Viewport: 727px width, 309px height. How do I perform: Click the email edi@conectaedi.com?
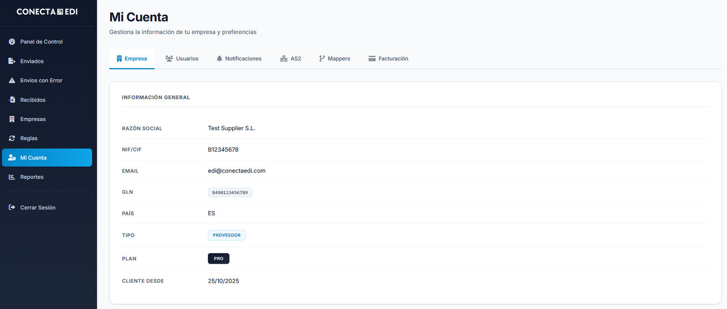(x=237, y=171)
